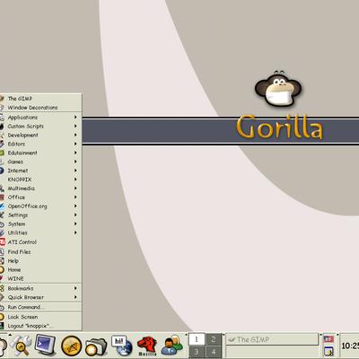Launch ATI Control from the menu
Image resolution: width=359 pixels, height=359 pixels.
click(40, 241)
